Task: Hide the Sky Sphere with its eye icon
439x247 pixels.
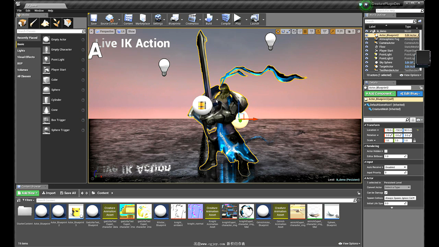Action: 367,62
